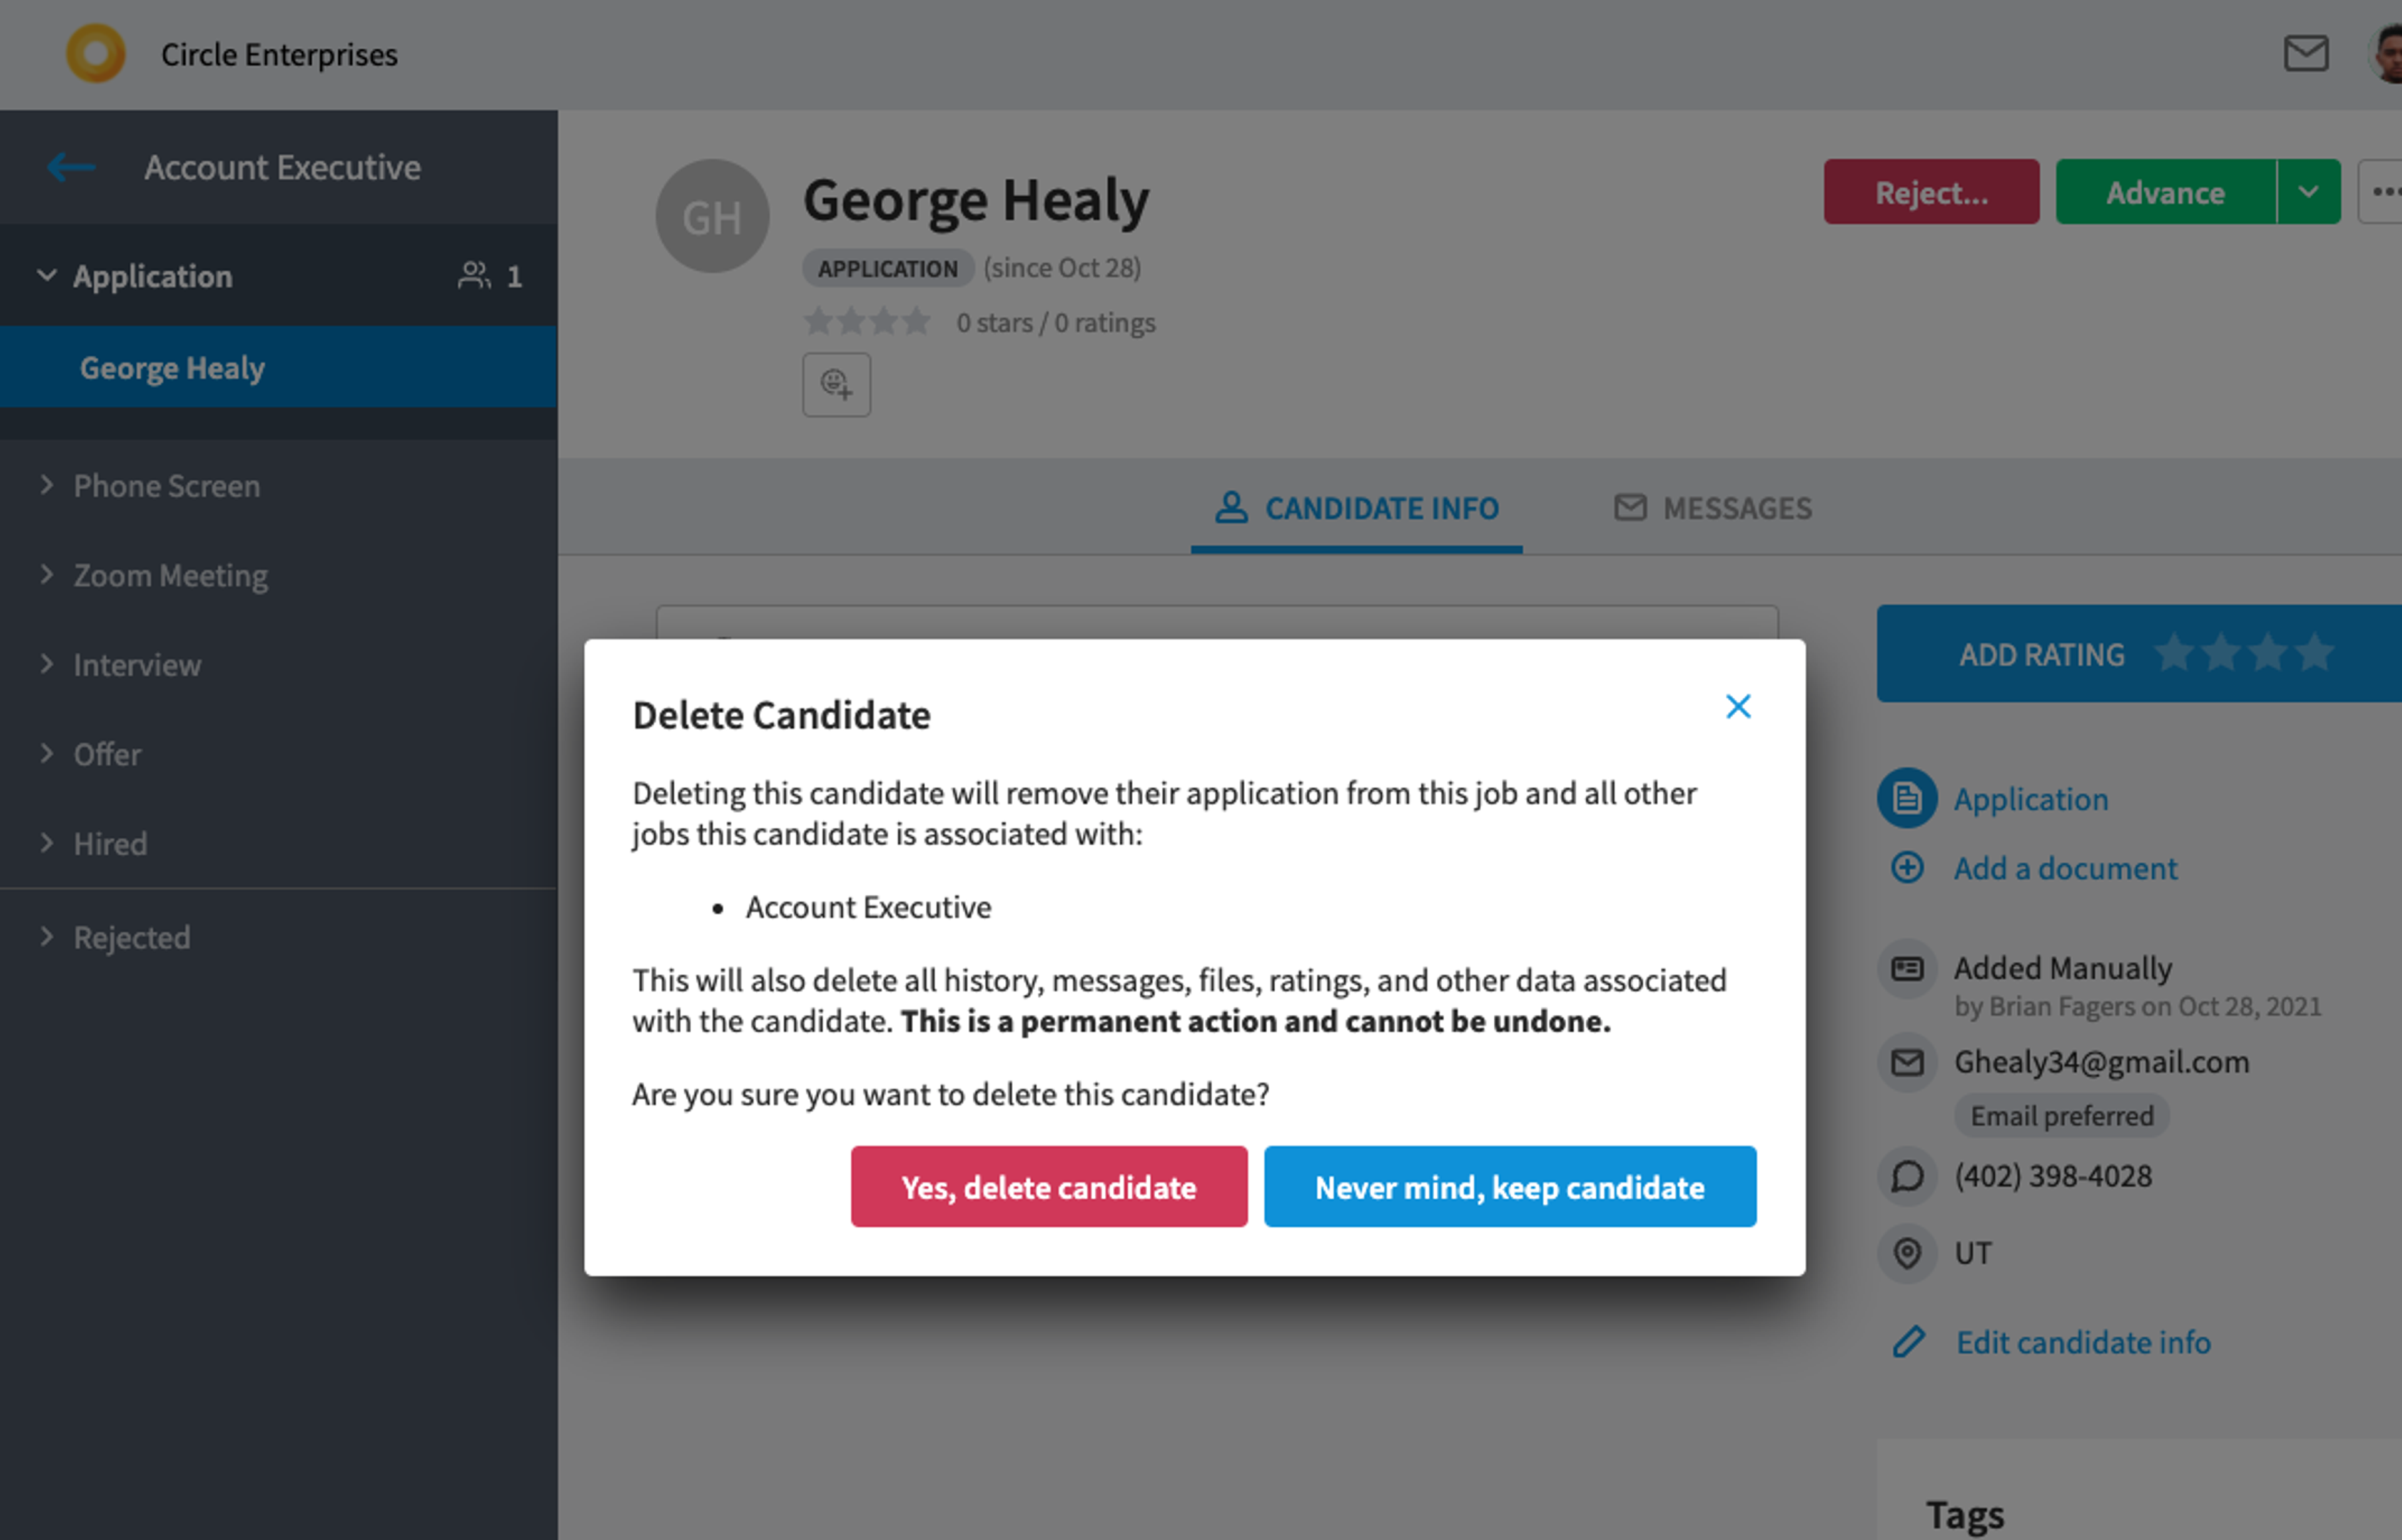
Task: Confirm with Yes, delete candidate
Action: (x=1048, y=1187)
